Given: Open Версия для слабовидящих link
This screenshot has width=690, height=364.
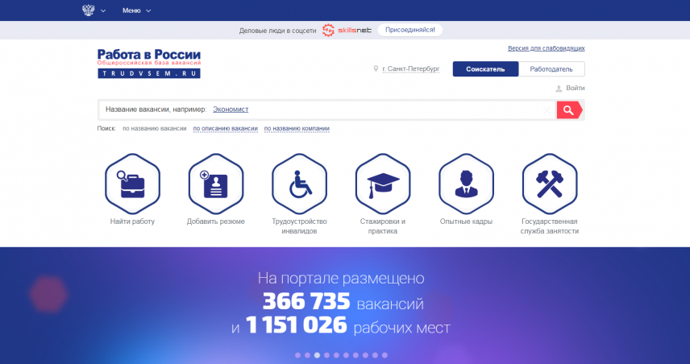Looking at the screenshot, I should [546, 48].
